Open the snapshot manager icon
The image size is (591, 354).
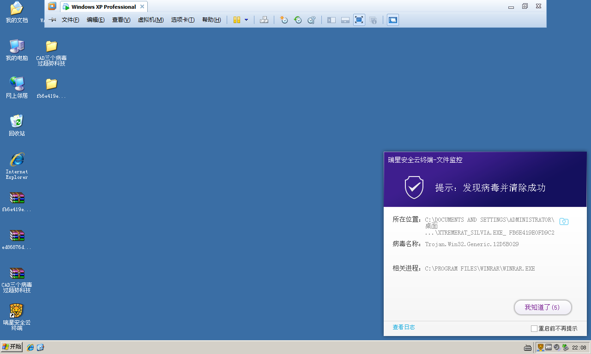pos(312,20)
